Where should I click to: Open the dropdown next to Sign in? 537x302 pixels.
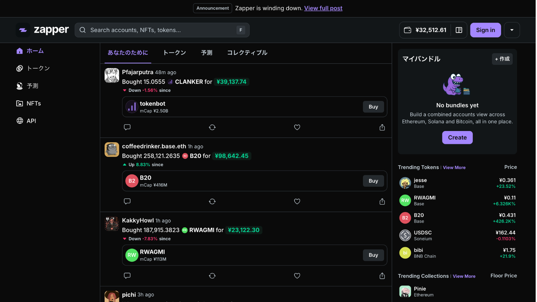pos(512,30)
